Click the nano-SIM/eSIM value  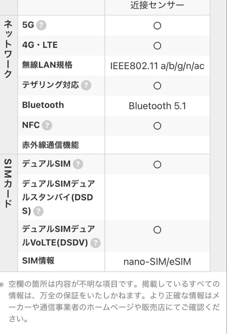click(x=157, y=262)
